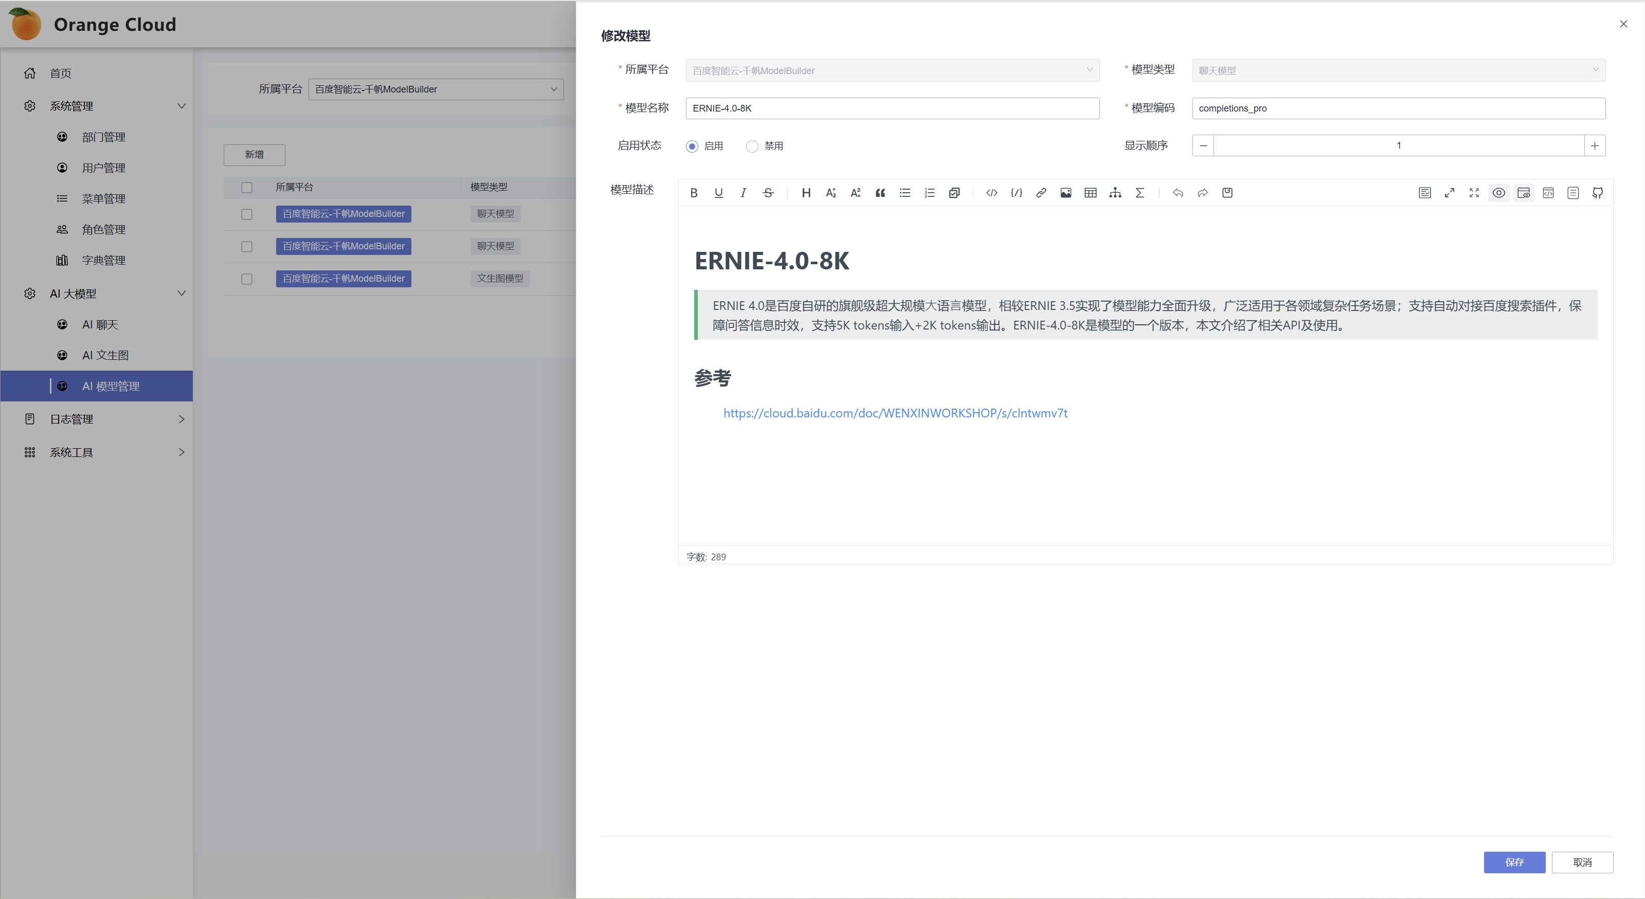This screenshot has height=899, width=1645.
Task: Open the GitHub link icon
Action: (x=1598, y=193)
